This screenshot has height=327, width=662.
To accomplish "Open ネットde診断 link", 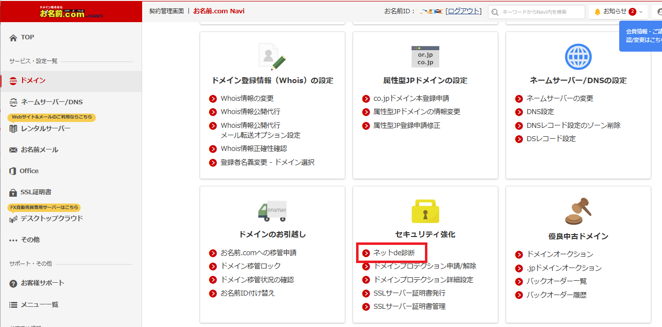I will coord(394,253).
